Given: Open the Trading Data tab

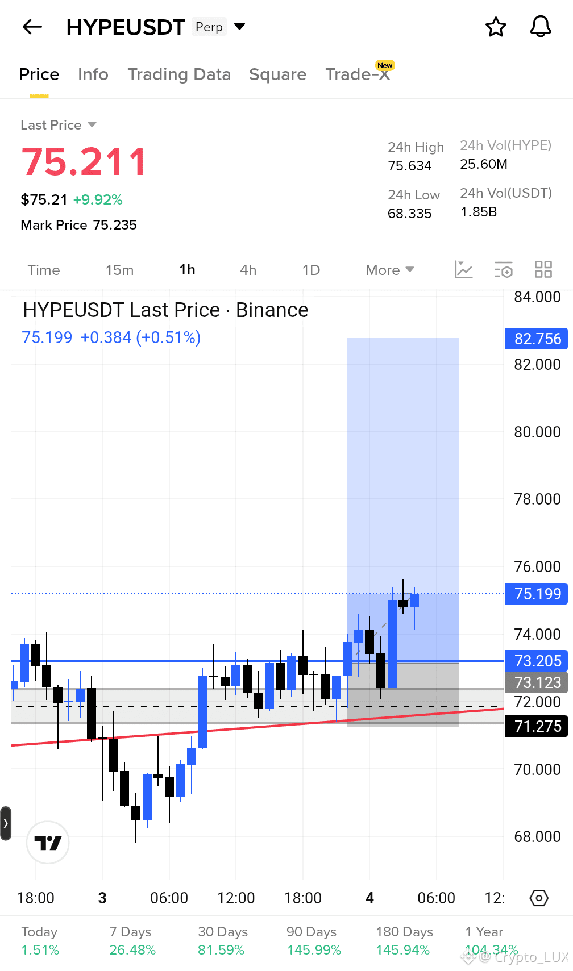Looking at the screenshot, I should point(179,74).
